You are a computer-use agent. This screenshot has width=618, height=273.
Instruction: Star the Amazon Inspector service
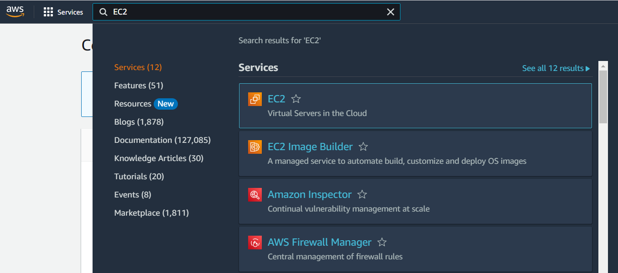[x=362, y=194]
